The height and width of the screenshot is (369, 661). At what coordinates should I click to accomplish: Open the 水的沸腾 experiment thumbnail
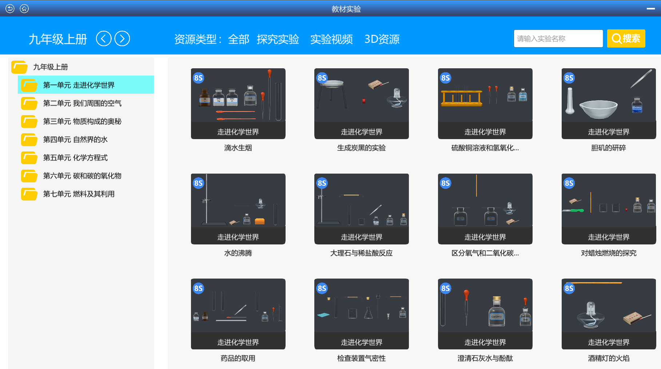238,209
